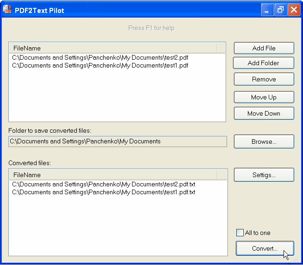Click the FileName column header in source list
Image resolution: width=303 pixels, height=265 pixels.
[113, 48]
